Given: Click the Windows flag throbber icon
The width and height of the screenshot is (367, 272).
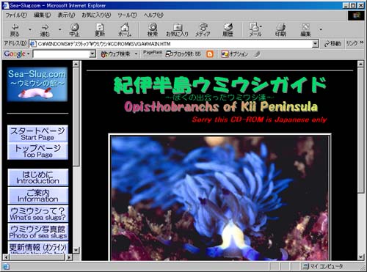Looking at the screenshot, I should pyautogui.click(x=357, y=15).
